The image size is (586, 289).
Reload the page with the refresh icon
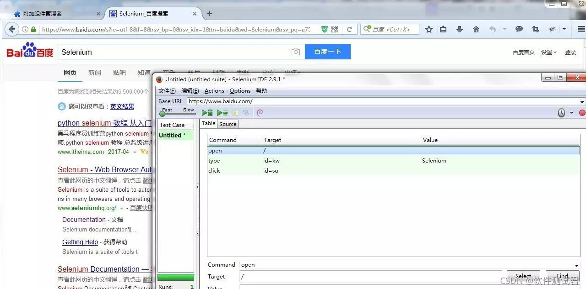349,29
